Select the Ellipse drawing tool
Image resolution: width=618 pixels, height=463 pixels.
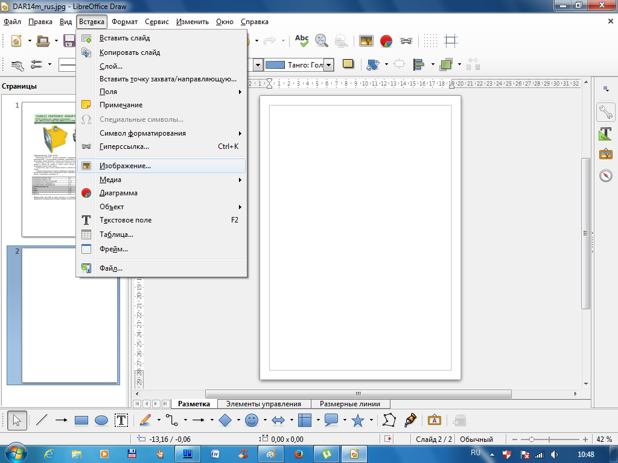point(101,420)
